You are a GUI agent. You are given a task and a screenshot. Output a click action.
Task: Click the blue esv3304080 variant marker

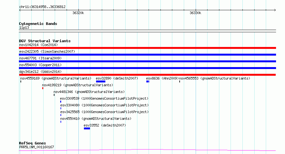click(61, 109)
